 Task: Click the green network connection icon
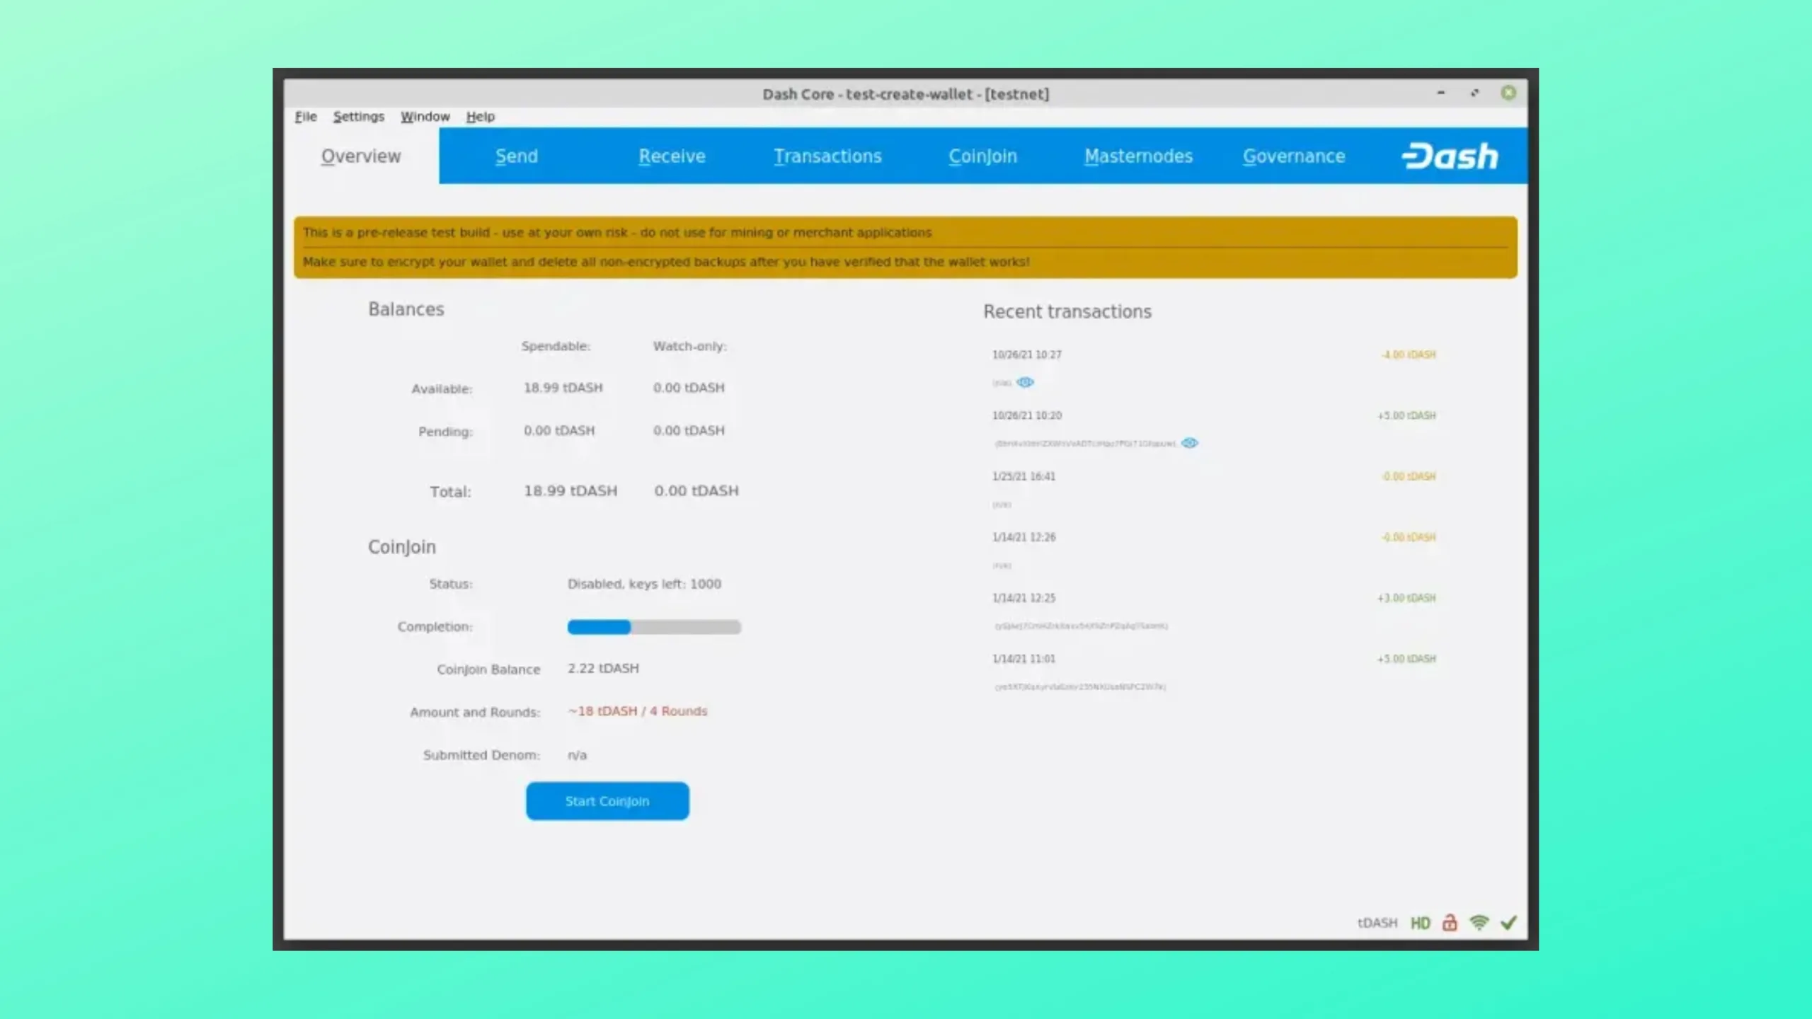click(1479, 923)
